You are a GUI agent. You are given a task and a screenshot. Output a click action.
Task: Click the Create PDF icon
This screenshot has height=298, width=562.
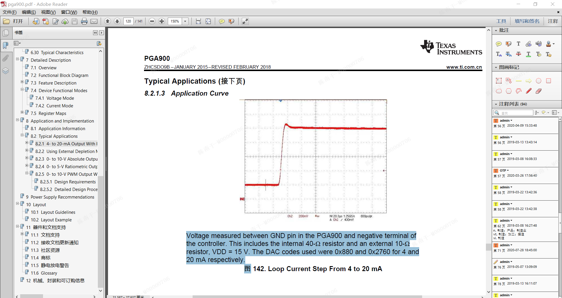tap(46, 21)
